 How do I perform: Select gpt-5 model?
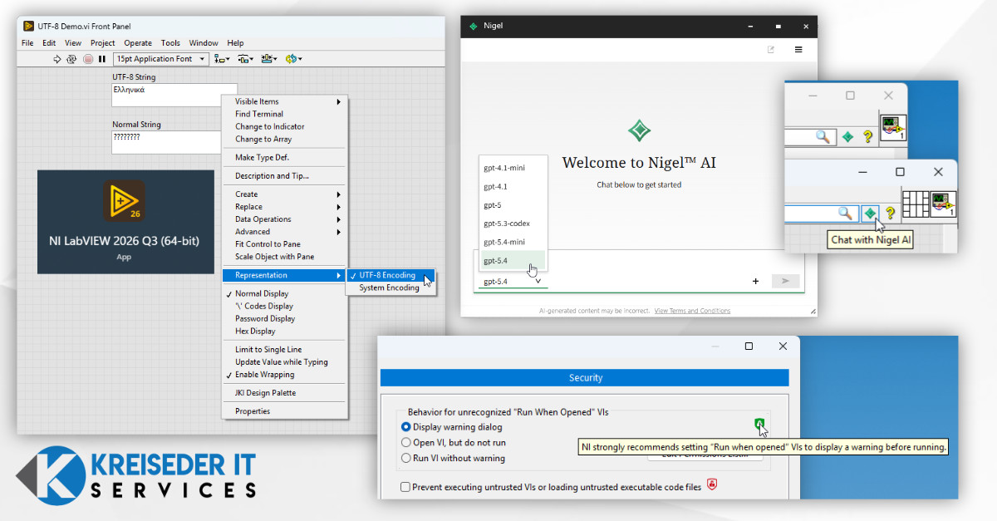click(513, 204)
